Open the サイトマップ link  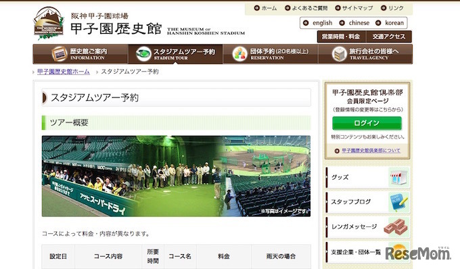[x=358, y=8]
